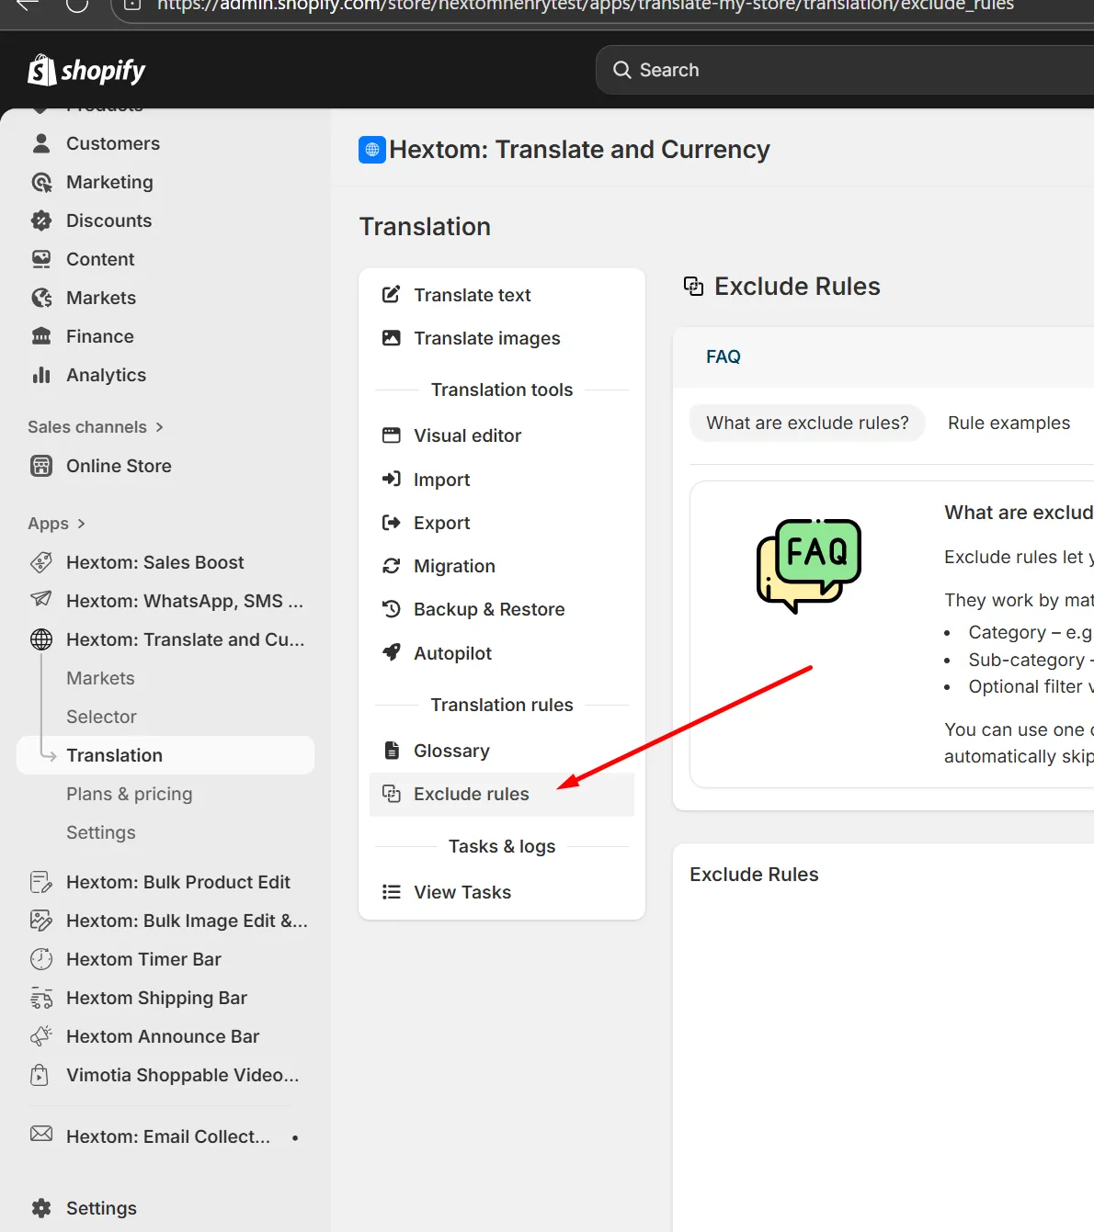Click the Glossary document icon
This screenshot has width=1094, height=1232.
pos(392,751)
